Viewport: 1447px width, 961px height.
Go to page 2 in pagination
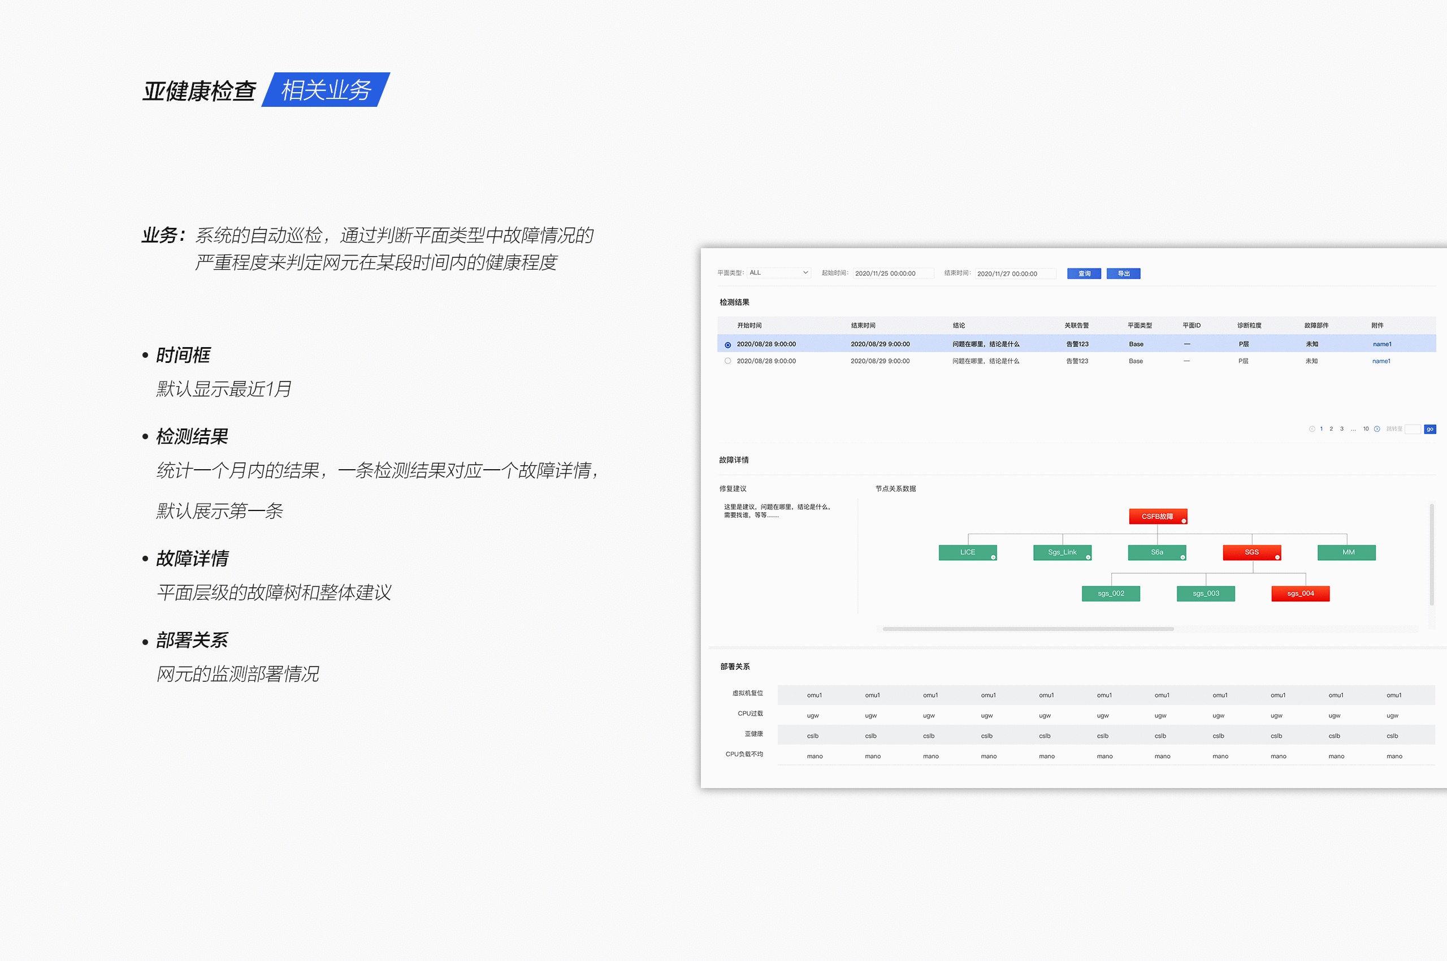[1331, 429]
